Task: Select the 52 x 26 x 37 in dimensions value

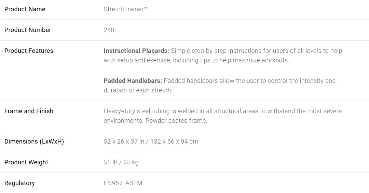Action: (x=124, y=142)
